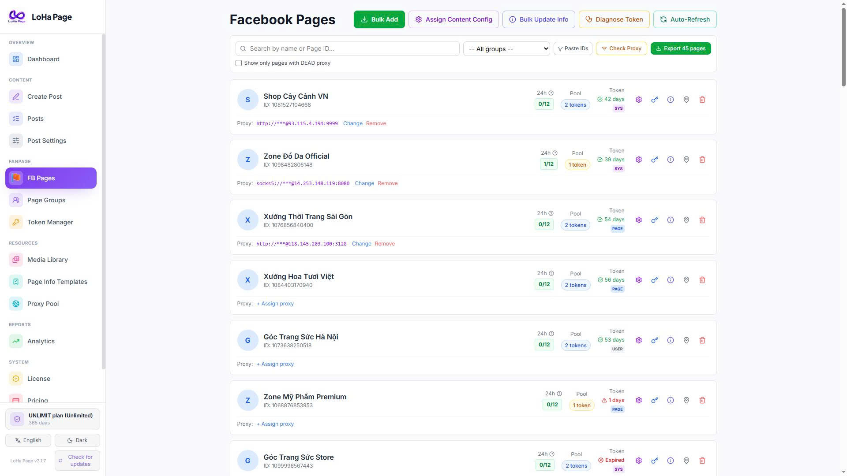Click the sidebar vertical scrollbar
Image resolution: width=847 pixels, height=476 pixels.
pos(104,201)
